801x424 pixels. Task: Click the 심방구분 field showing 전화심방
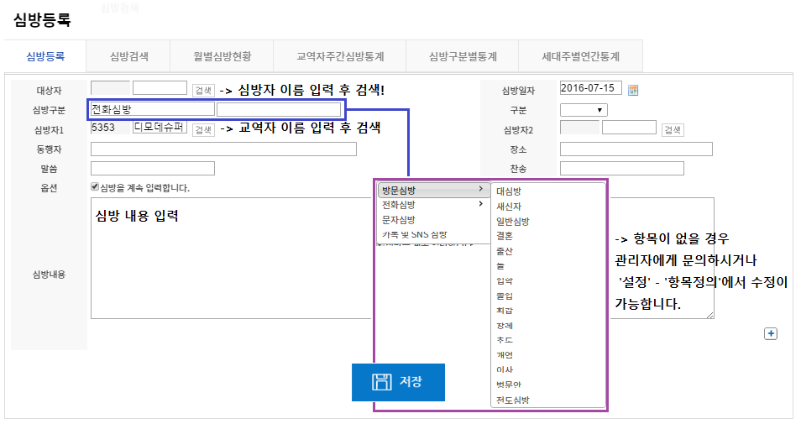pyautogui.click(x=153, y=109)
